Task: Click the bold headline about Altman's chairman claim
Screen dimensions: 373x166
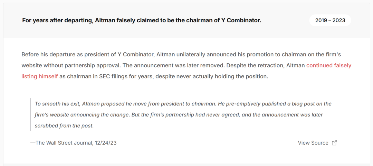Action: pyautogui.click(x=142, y=20)
